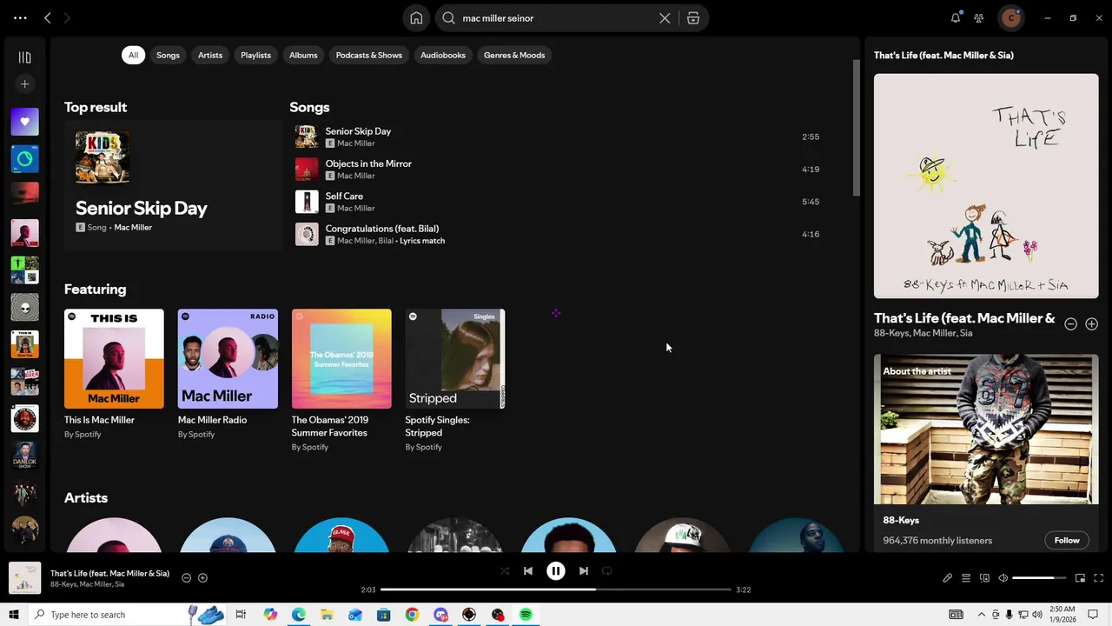Viewport: 1112px width, 626px height.
Task: Skip to the next track
Action: pos(584,571)
